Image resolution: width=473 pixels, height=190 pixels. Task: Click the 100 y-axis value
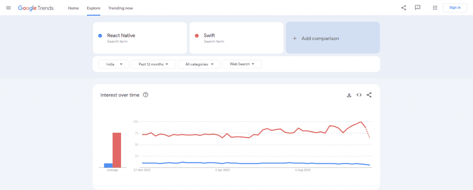click(135, 122)
